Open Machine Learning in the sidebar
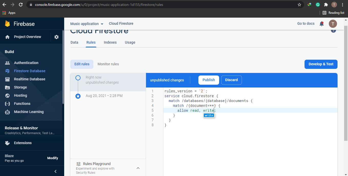 (x=29, y=112)
